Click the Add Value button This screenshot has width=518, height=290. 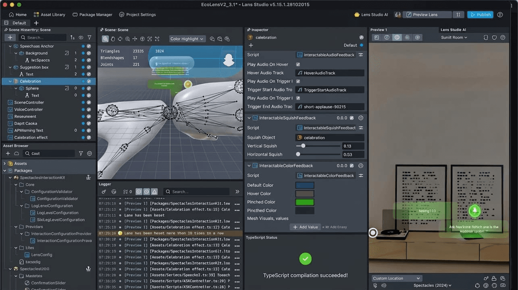(x=305, y=227)
